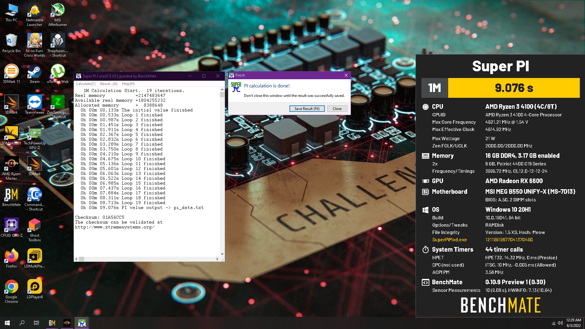The width and height of the screenshot is (585, 329).
Task: Open the 3DMark icon beside AMD Ryzen Master
Action: coord(34,166)
